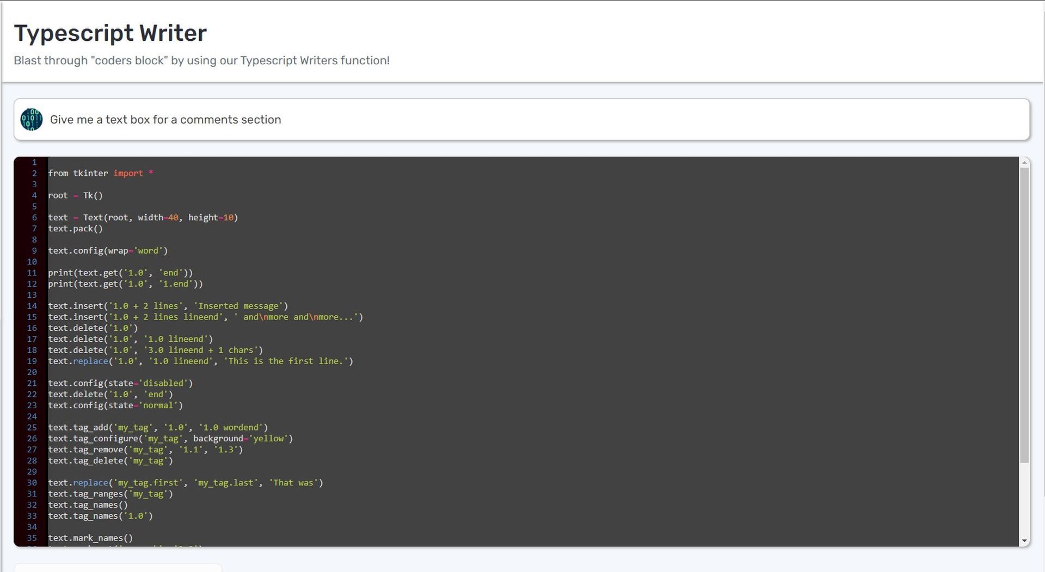Viewport: 1045px width, 572px height.
Task: Click scroll down arrow of code panel
Action: (x=1025, y=541)
